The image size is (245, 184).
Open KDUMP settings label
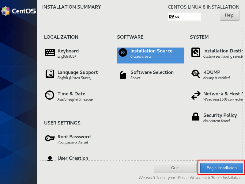[212, 72]
